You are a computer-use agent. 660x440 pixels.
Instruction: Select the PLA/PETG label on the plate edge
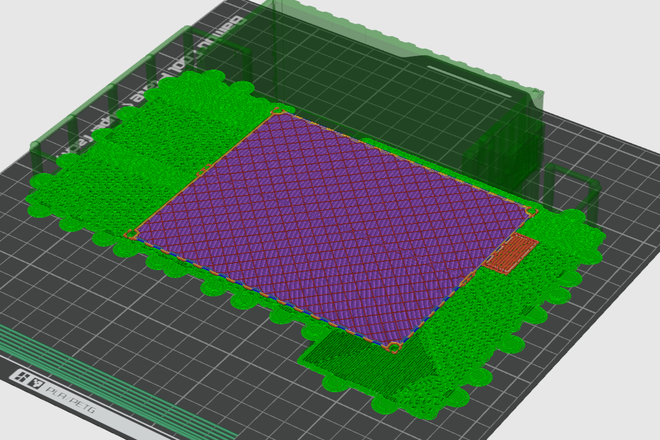click(x=71, y=401)
